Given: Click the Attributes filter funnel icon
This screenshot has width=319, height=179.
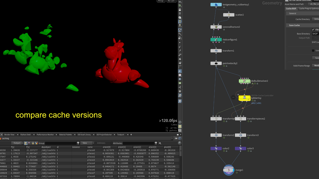Looking at the screenshot, I should [x=156, y=143].
